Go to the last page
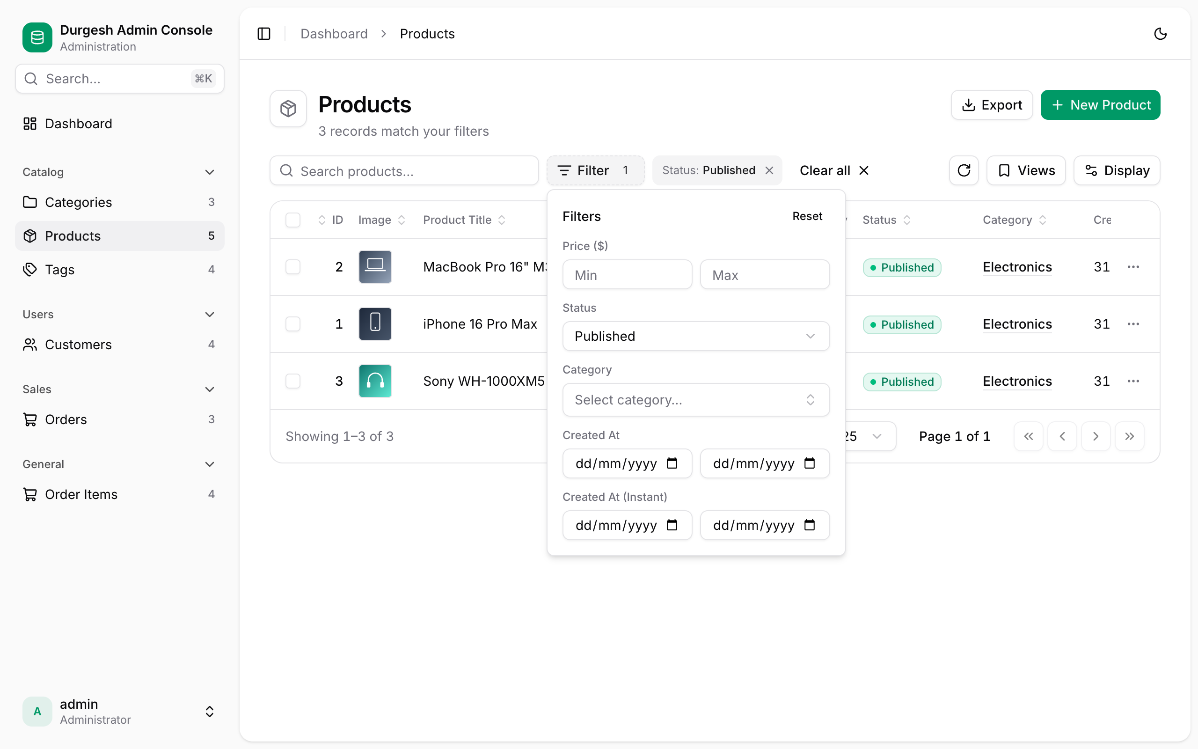The image size is (1198, 749). tap(1129, 436)
